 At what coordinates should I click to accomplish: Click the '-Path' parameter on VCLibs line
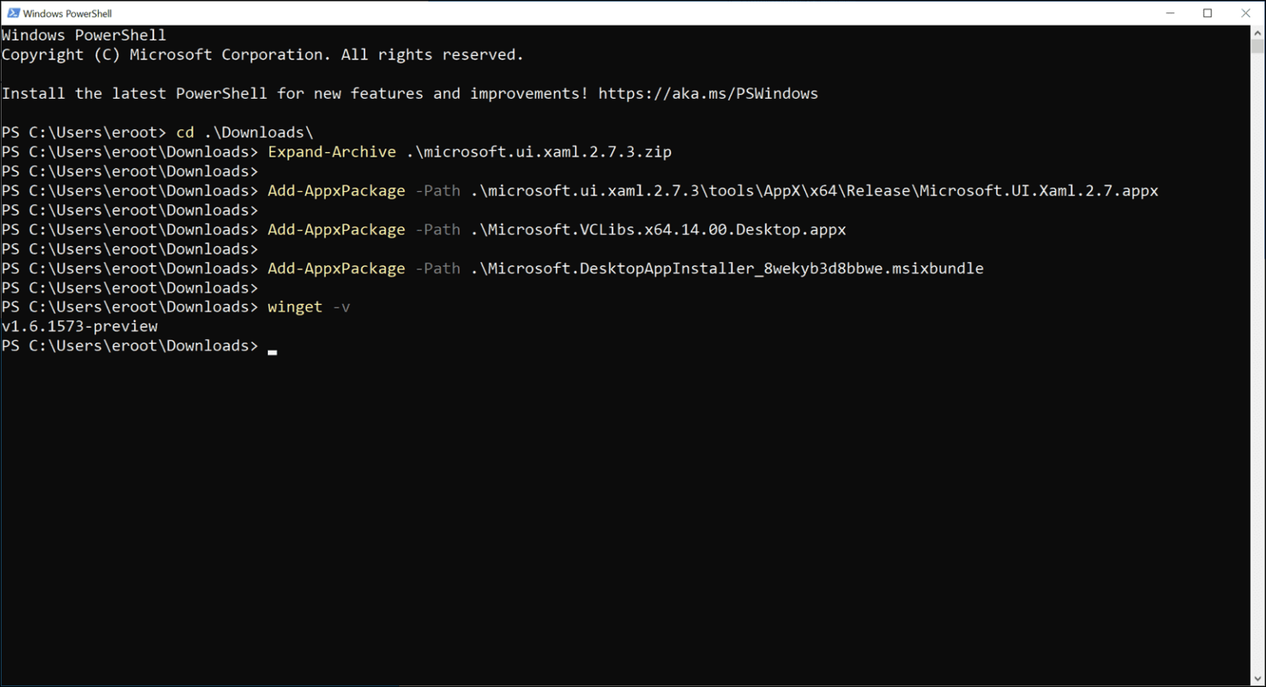[x=438, y=230]
